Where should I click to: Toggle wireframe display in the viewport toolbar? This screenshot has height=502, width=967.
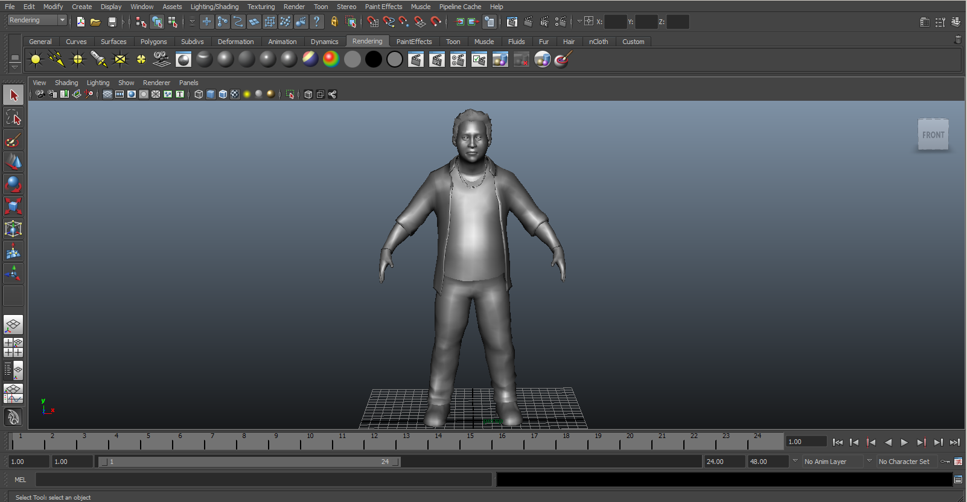coord(199,94)
